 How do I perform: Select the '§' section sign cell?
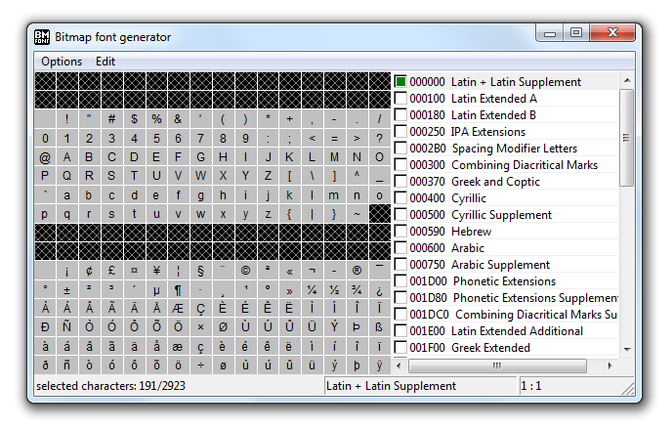click(200, 271)
